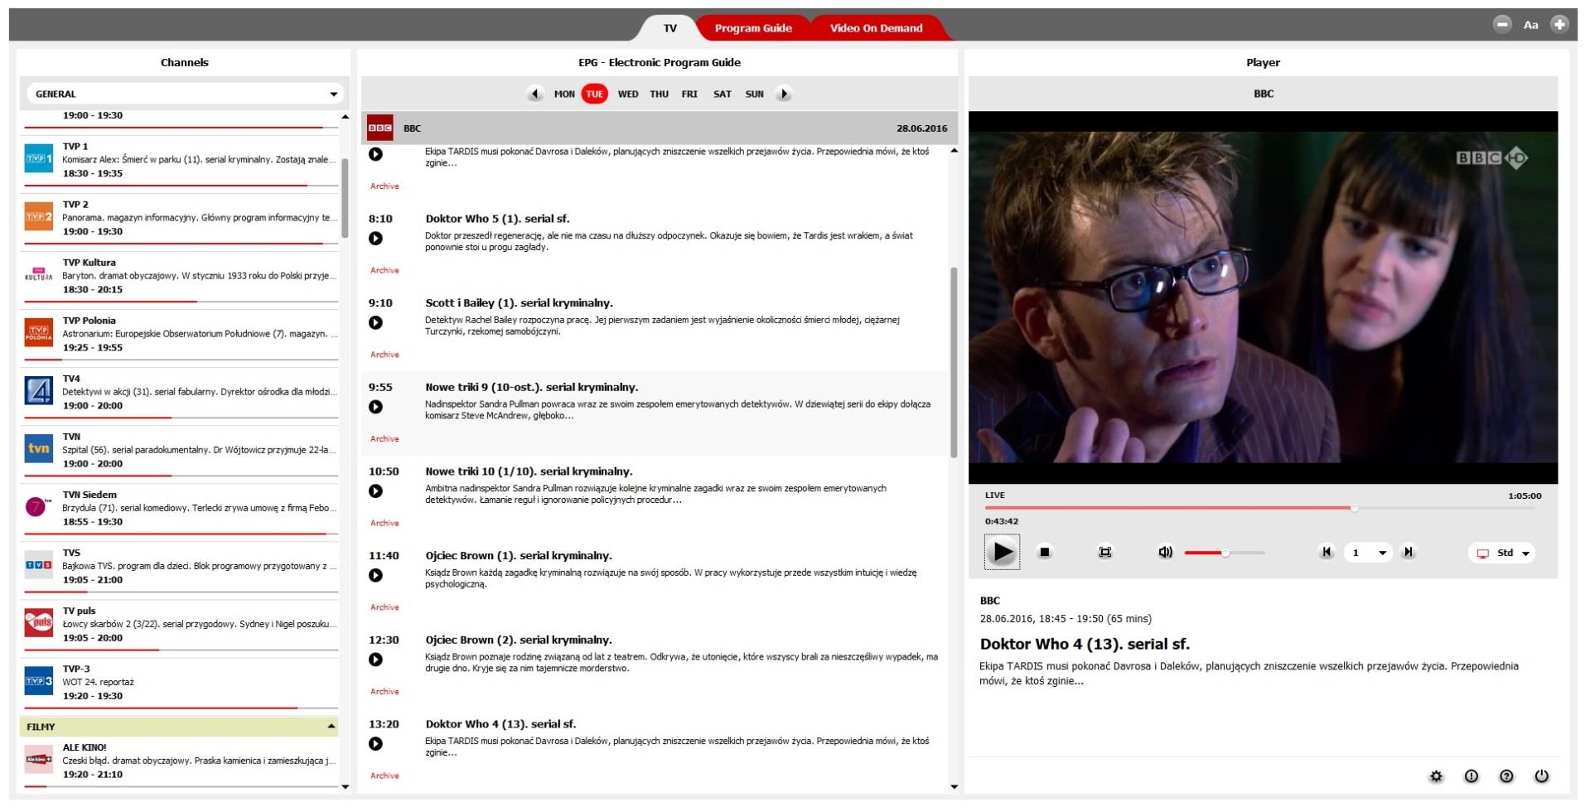Screen dimensions: 1590x812
Task: Open Archive link under Nowe triki 9
Action: click(384, 439)
